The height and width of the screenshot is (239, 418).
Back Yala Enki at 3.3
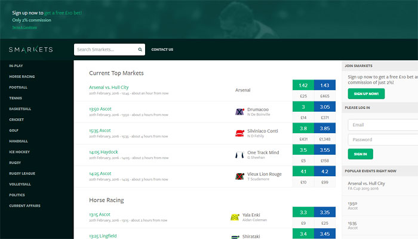[x=303, y=212]
